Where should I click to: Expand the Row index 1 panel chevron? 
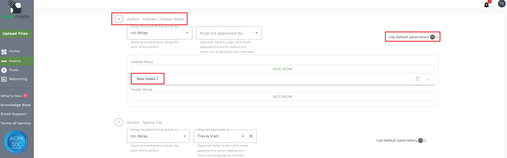[428, 80]
